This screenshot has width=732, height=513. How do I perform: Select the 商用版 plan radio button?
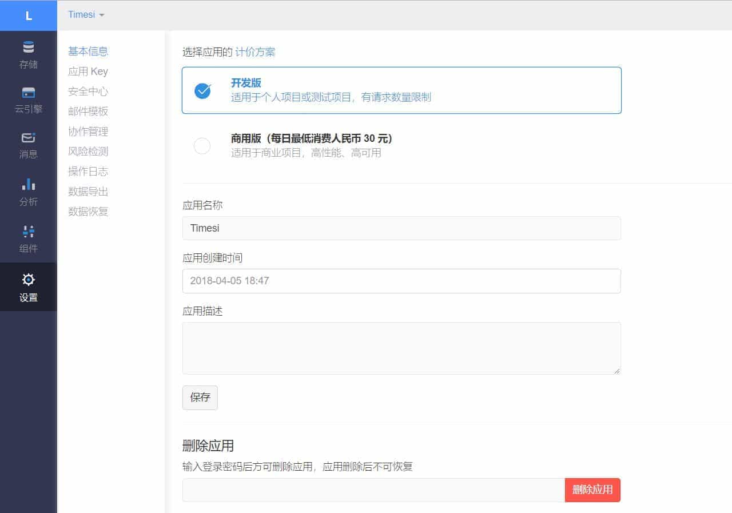202,146
